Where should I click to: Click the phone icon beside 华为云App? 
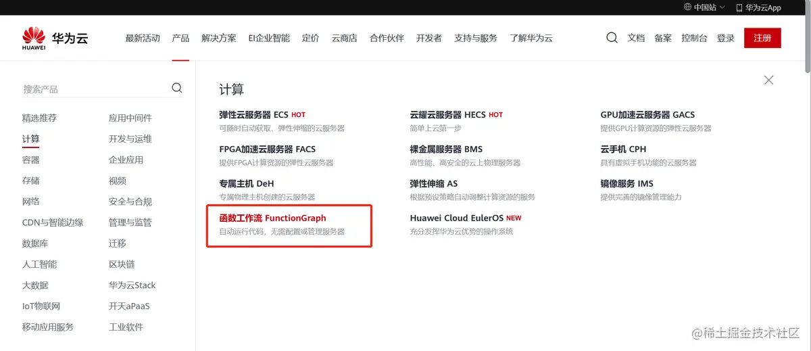pyautogui.click(x=739, y=7)
